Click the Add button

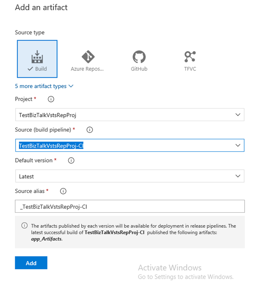pos(31,263)
